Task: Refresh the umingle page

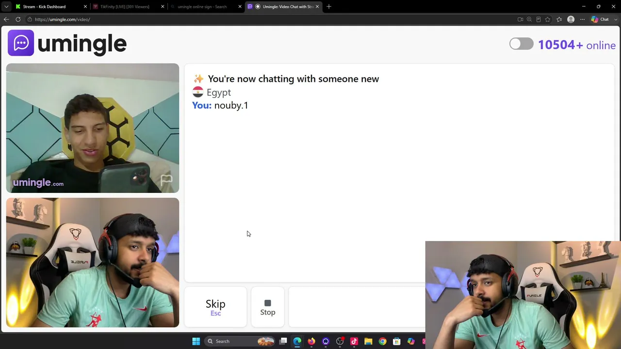Action: (18, 19)
